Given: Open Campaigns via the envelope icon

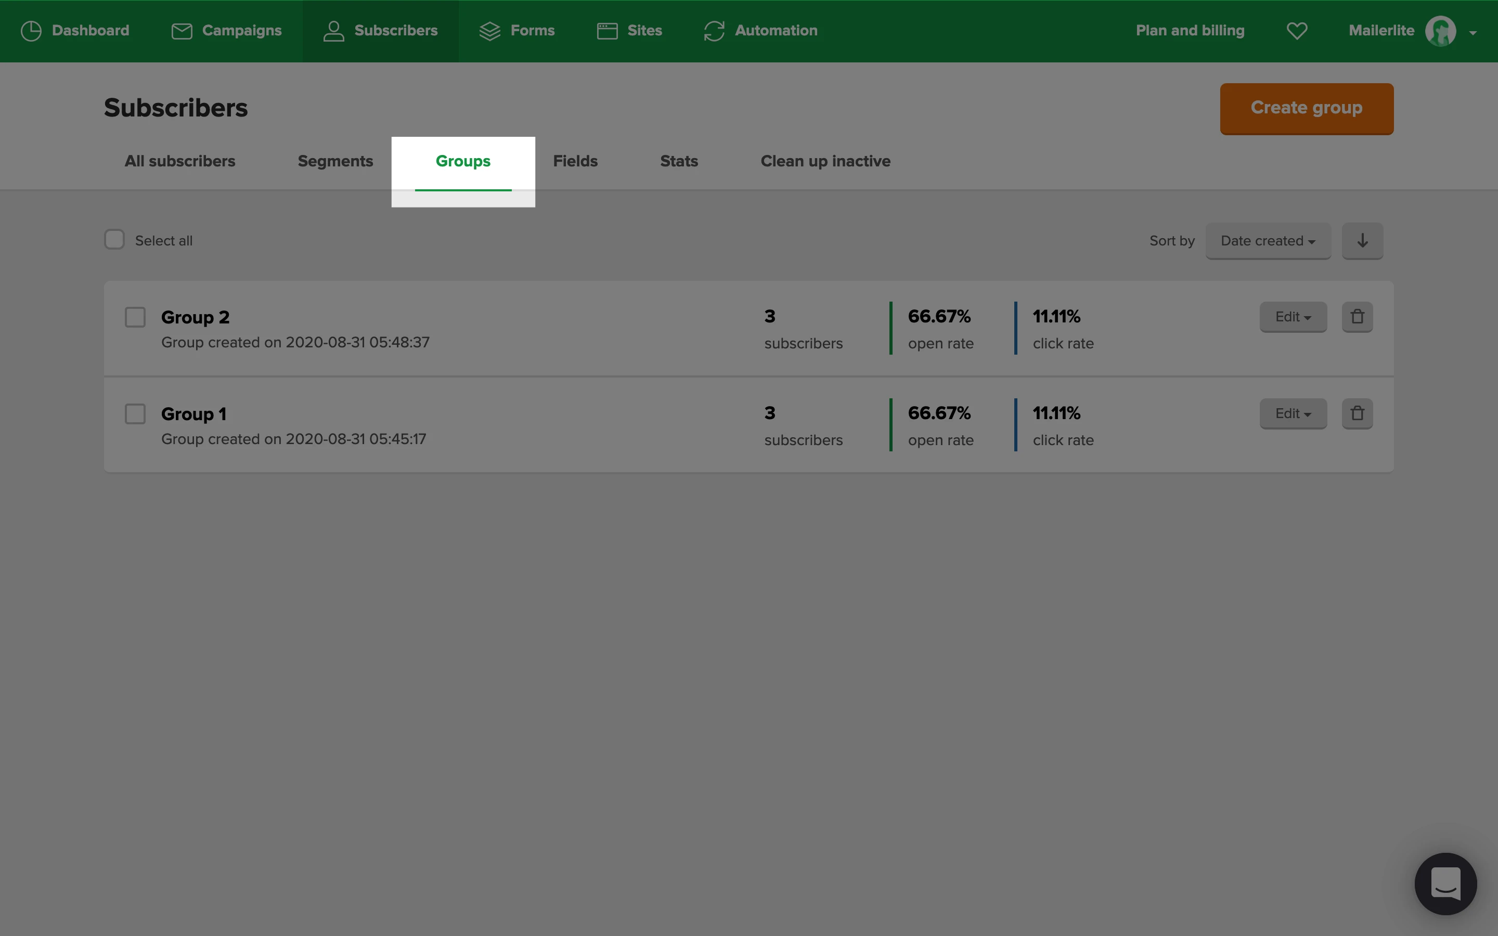Looking at the screenshot, I should 182,31.
